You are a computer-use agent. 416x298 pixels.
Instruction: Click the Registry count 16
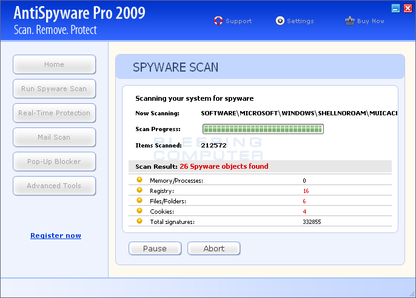pyautogui.click(x=306, y=191)
